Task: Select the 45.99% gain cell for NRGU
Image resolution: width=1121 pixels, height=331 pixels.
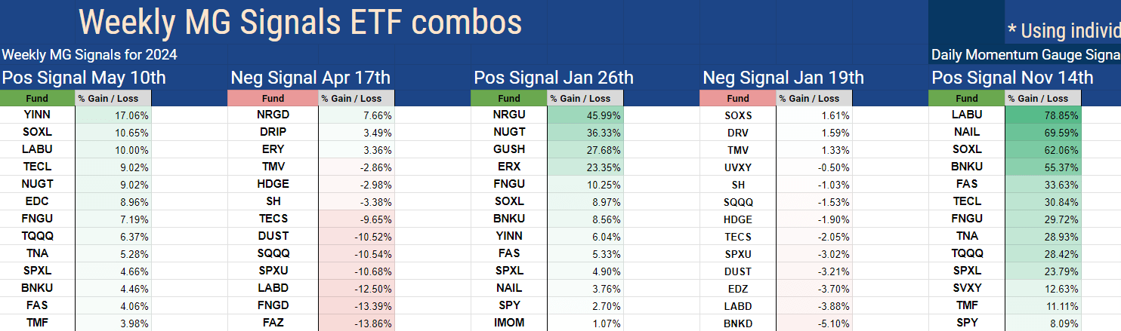Action: (x=584, y=115)
